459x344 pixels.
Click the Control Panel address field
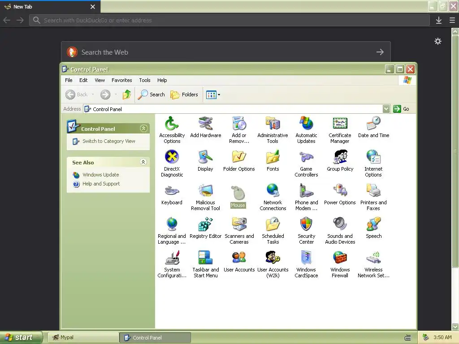point(233,109)
